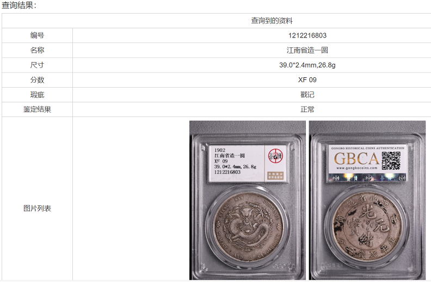The image size is (431, 282).
Task: Click the 鉴定结果 row label
Action: pyautogui.click(x=37, y=109)
